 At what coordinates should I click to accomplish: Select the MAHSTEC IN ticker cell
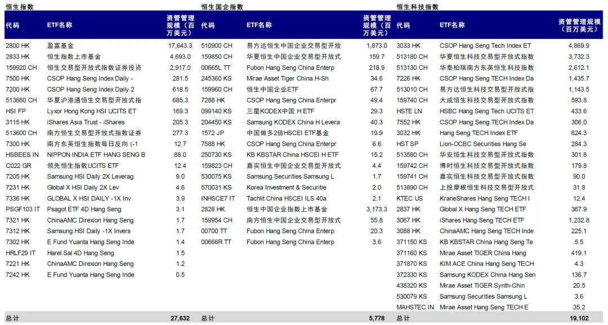coord(415,308)
